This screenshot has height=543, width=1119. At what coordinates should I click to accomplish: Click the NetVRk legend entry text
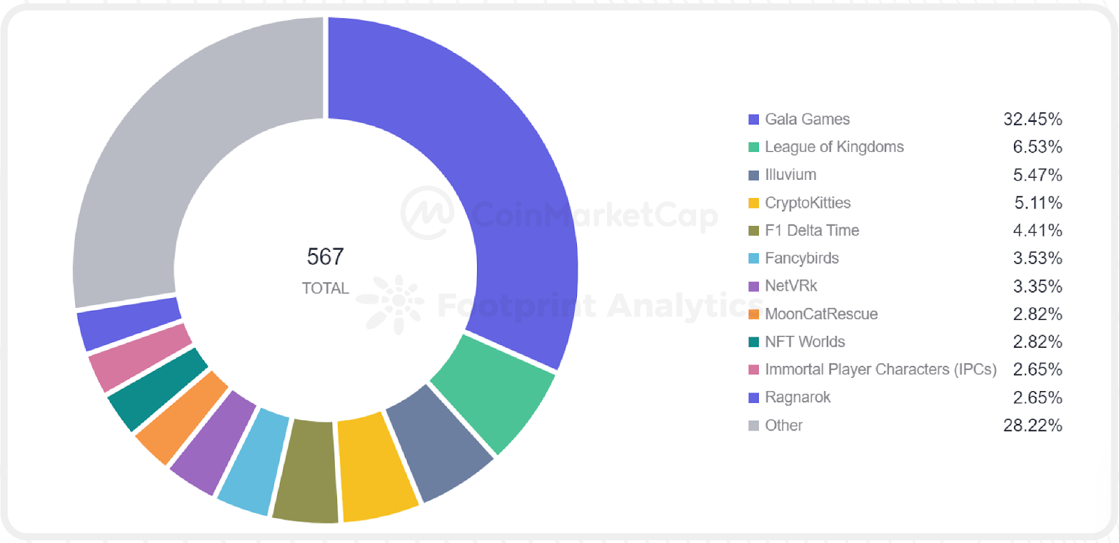(x=790, y=286)
